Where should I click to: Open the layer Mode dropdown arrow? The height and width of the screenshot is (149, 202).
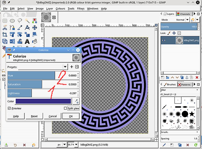click(x=187, y=20)
